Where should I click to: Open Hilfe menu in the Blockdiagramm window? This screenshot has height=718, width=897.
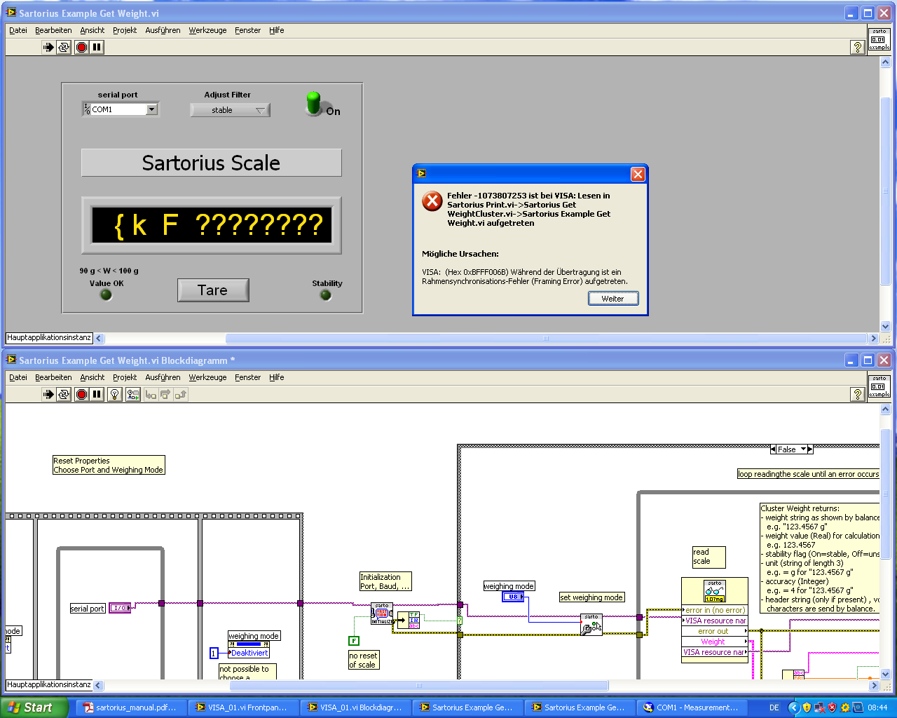coord(277,377)
